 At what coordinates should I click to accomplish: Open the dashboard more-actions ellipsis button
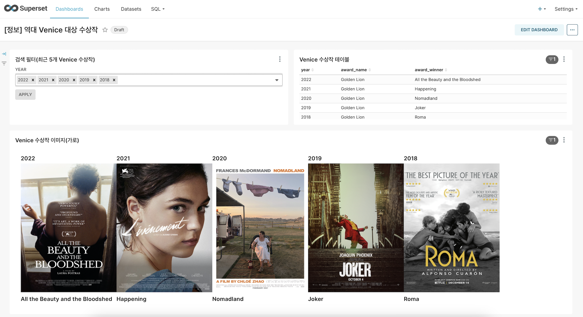(x=572, y=30)
